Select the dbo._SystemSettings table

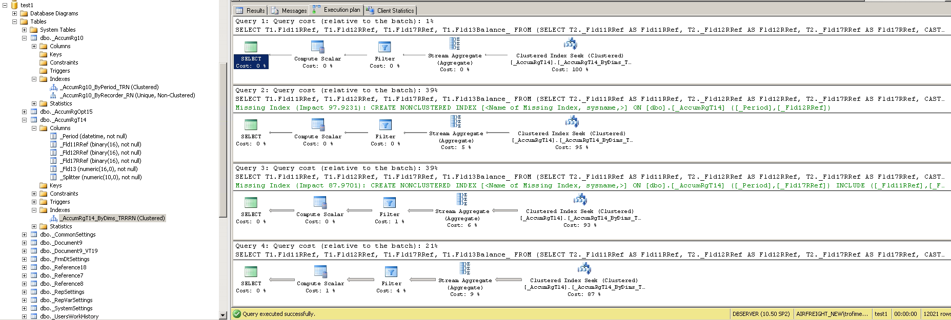pyautogui.click(x=66, y=308)
